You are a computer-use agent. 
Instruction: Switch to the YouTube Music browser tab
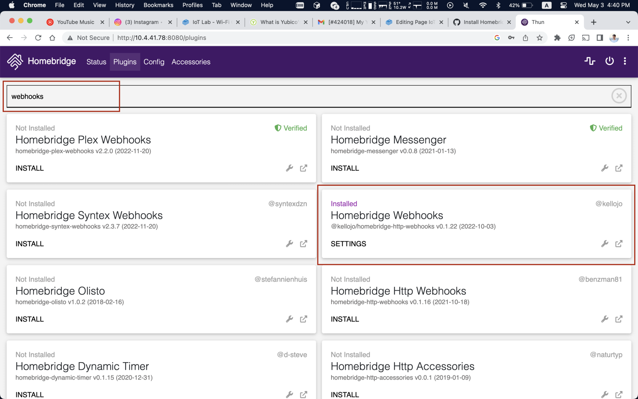(x=75, y=22)
